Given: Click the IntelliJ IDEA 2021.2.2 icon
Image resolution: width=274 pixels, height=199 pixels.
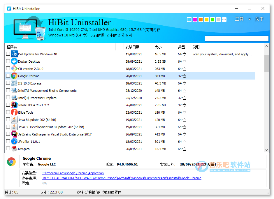Looking at the screenshot, I should click(x=14, y=105).
